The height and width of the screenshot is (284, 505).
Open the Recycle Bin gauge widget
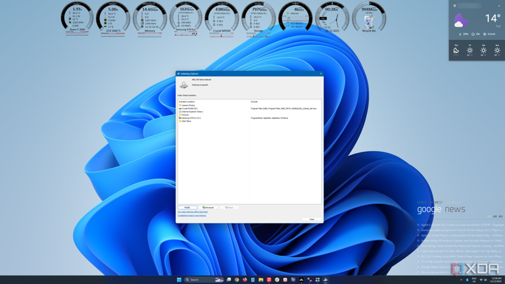369,17
